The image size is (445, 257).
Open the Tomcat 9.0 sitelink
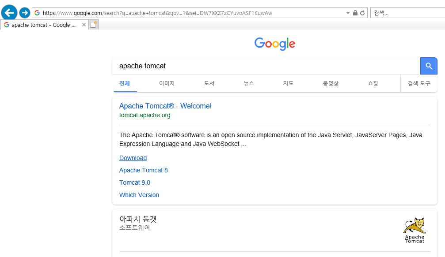134,183
